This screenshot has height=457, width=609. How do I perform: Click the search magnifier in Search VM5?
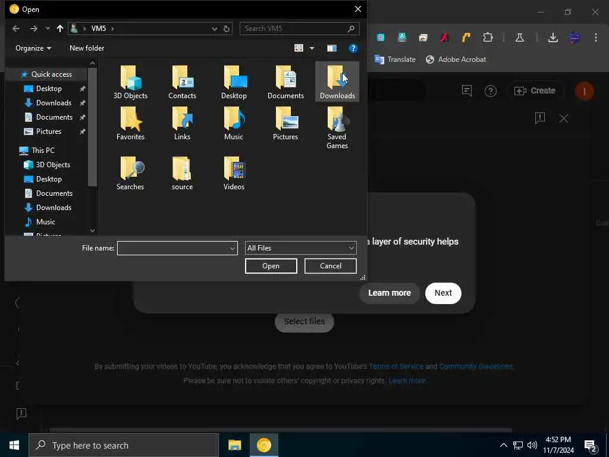351,29
